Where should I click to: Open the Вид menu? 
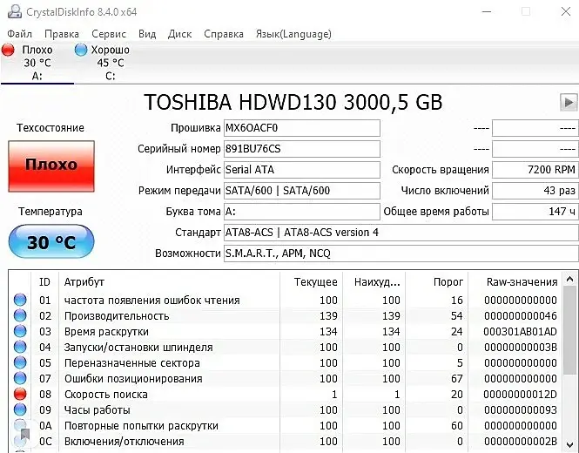pyautogui.click(x=147, y=34)
